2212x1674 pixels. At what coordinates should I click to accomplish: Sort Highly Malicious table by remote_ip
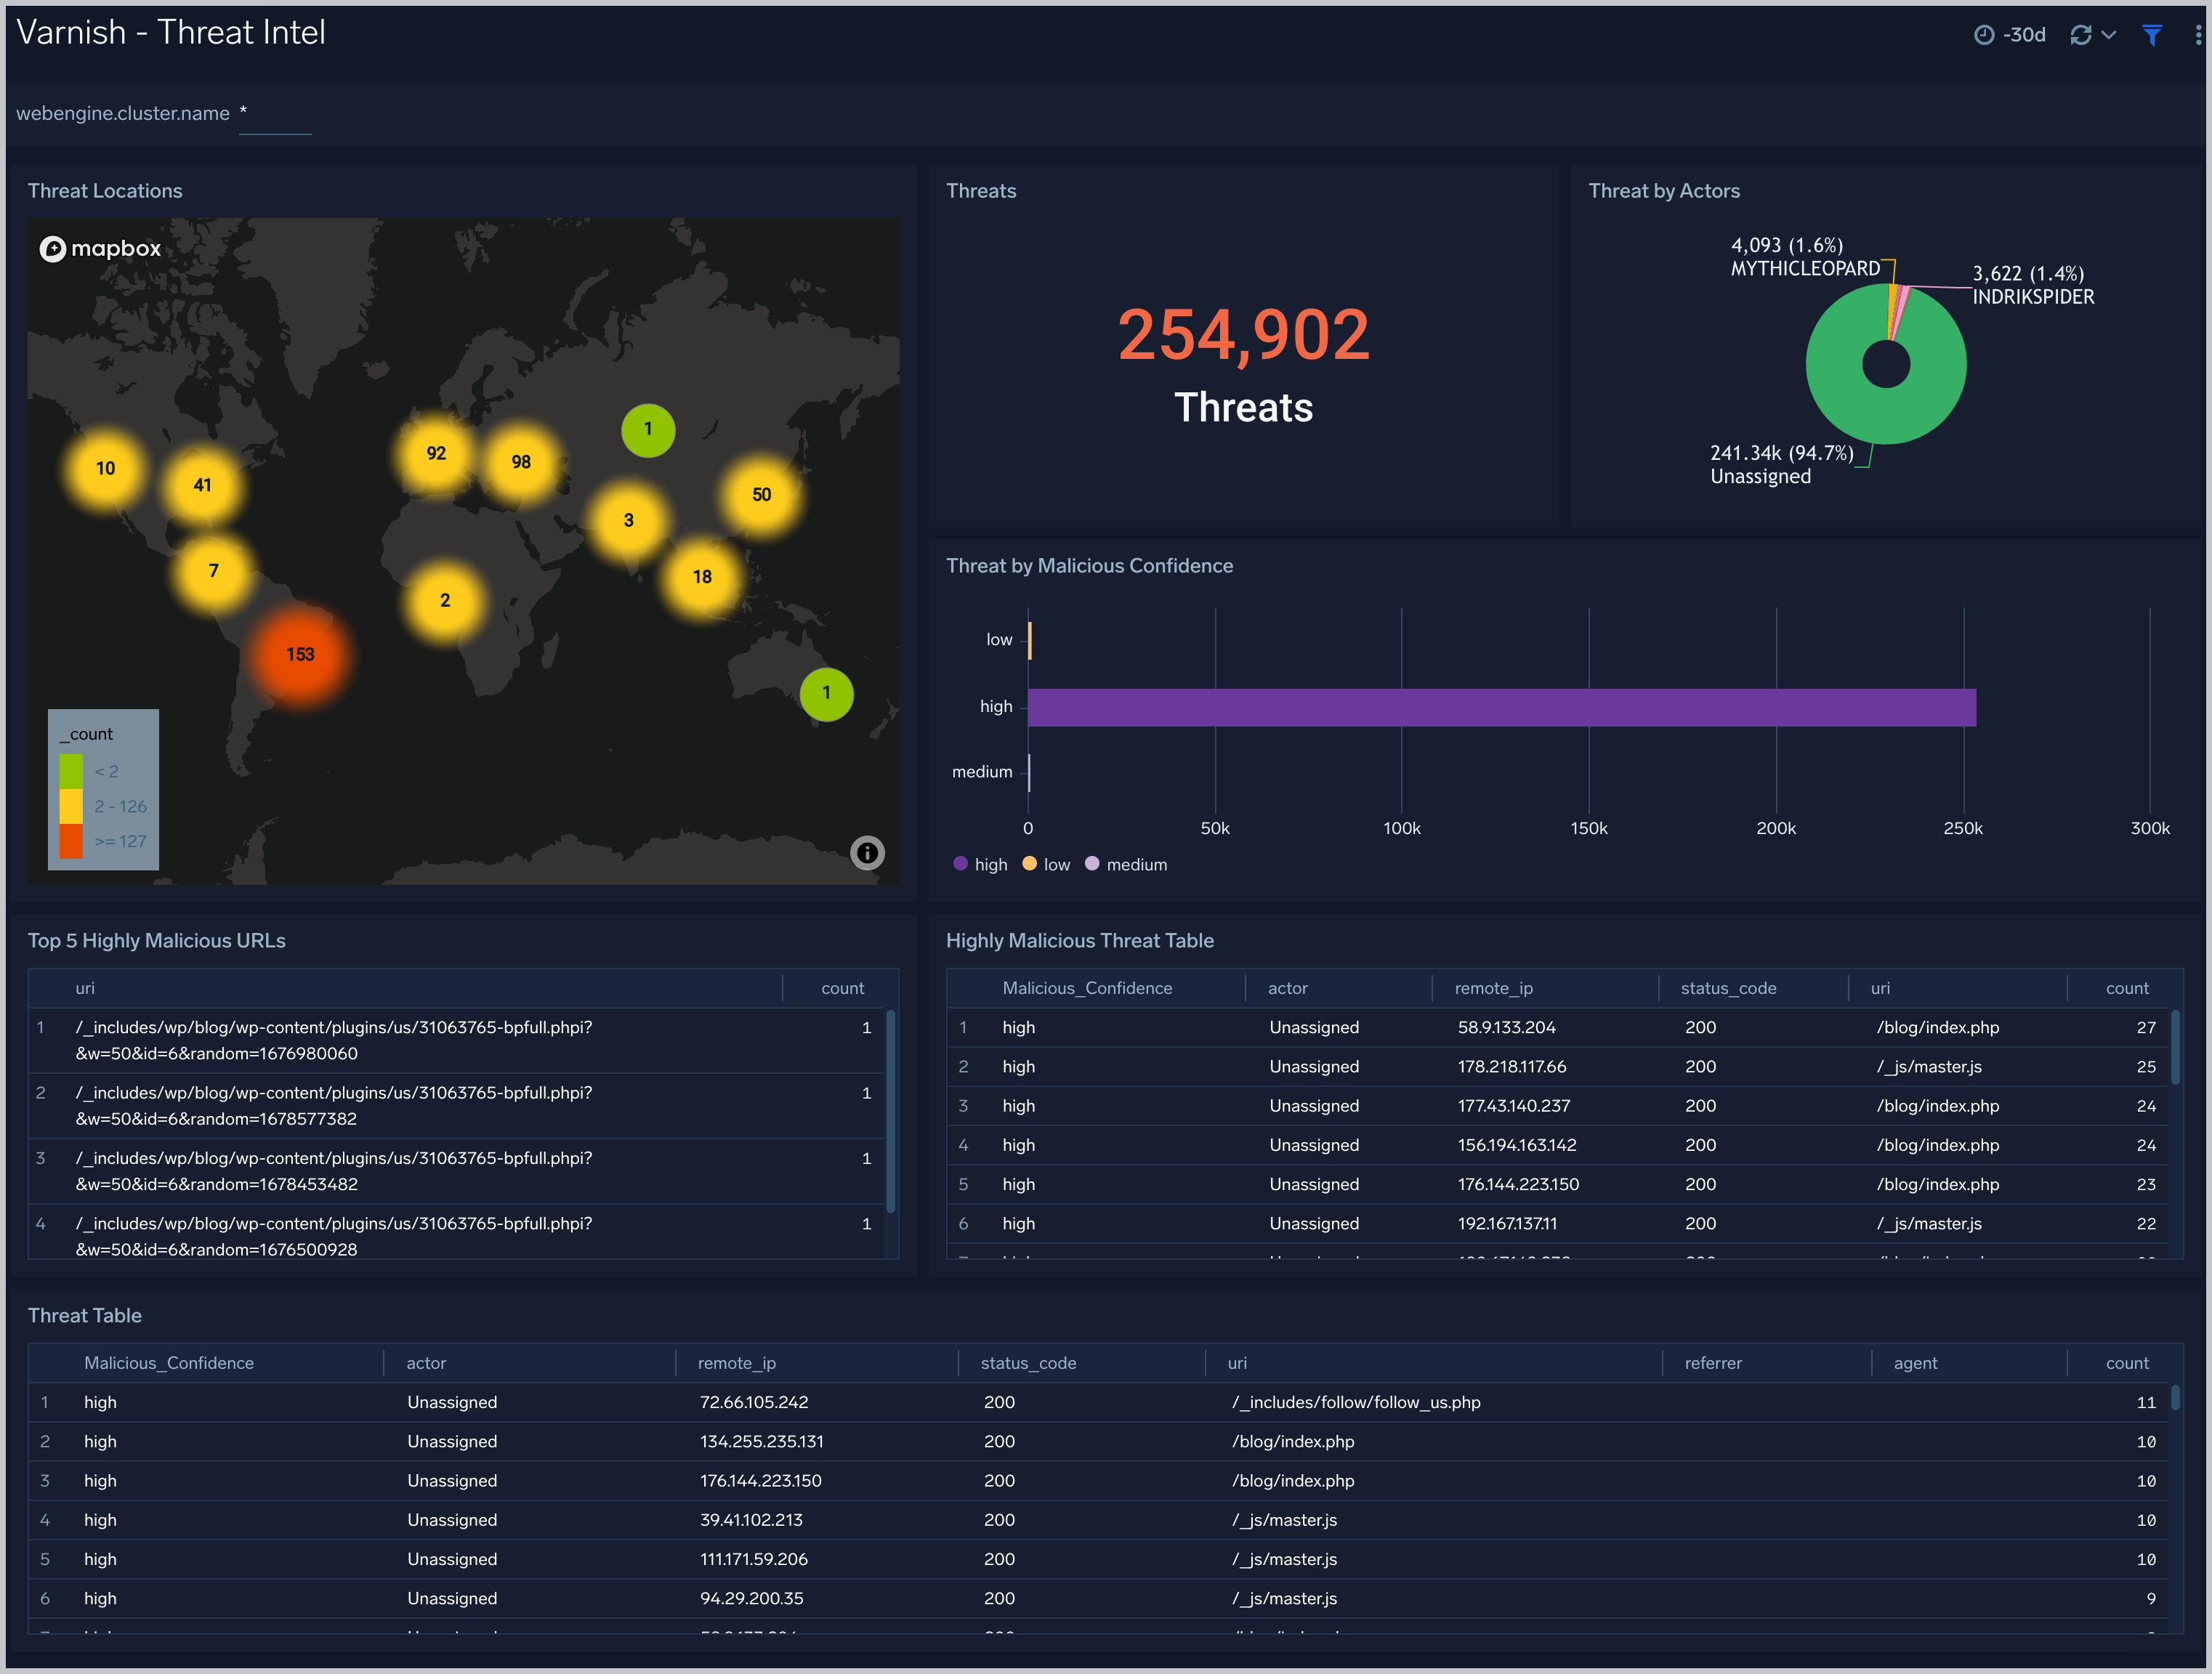(1493, 988)
